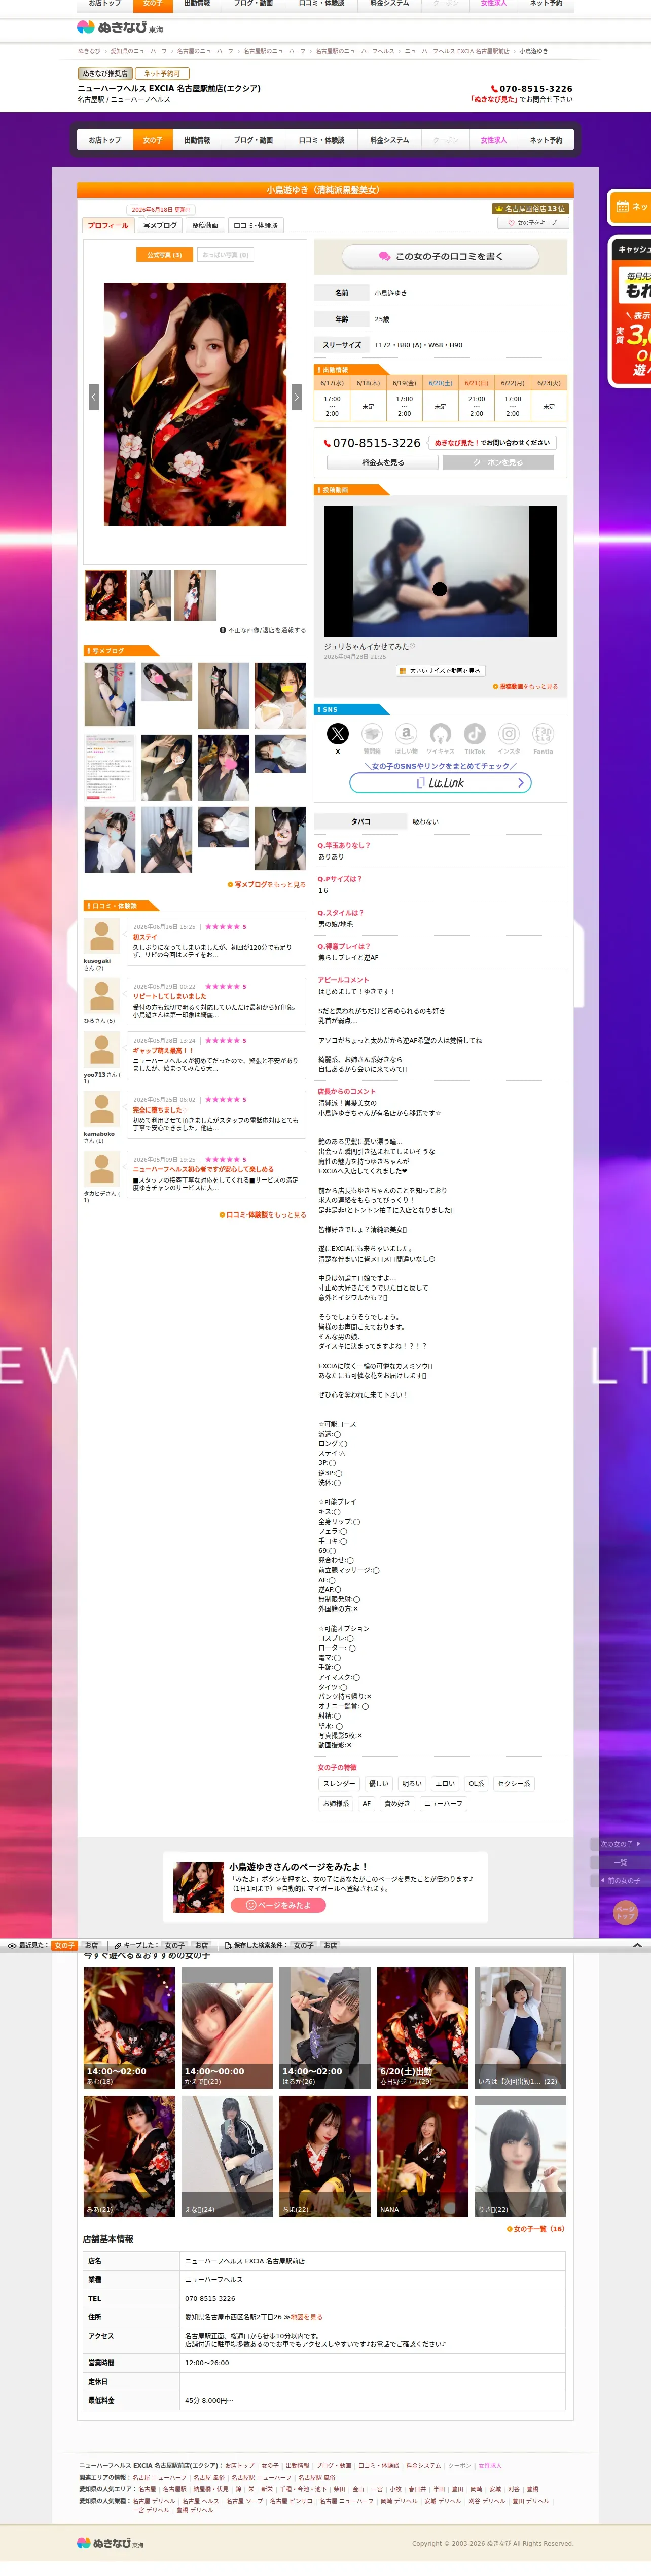Click the ぬきなび logo in the header
The image size is (651, 2576).
120,28
